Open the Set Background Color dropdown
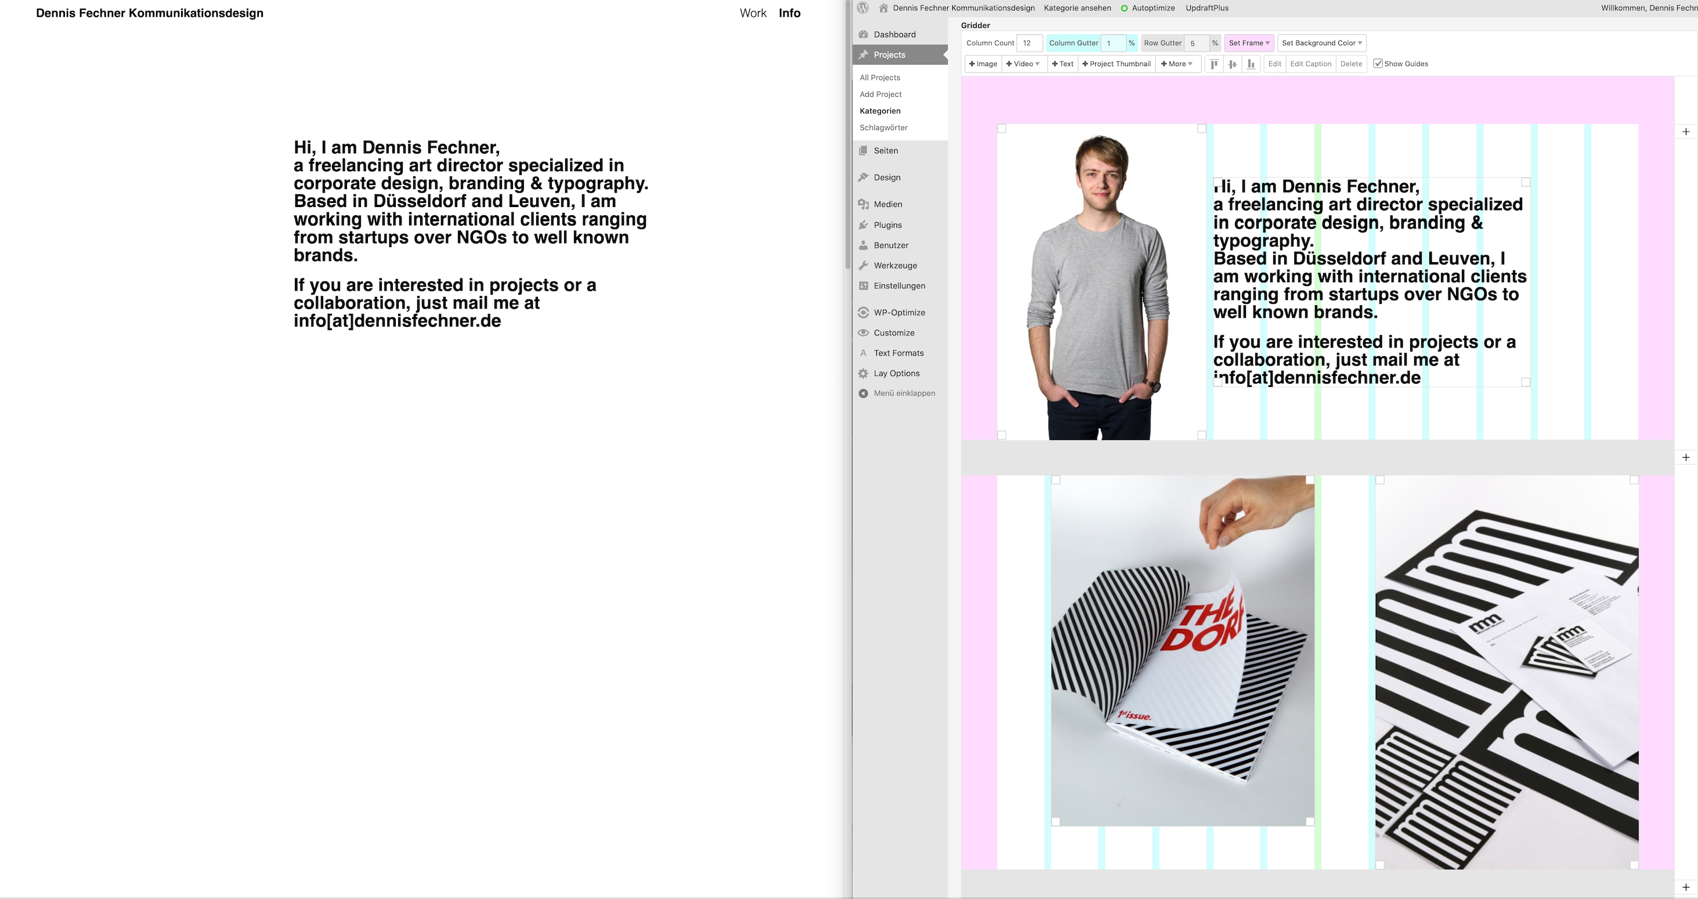The height and width of the screenshot is (899, 1698). coord(1321,43)
